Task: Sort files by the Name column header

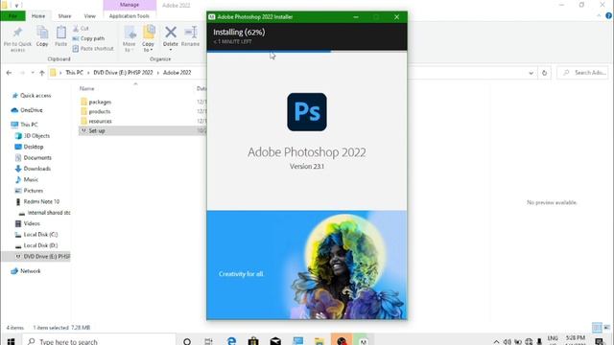Action: coord(87,89)
